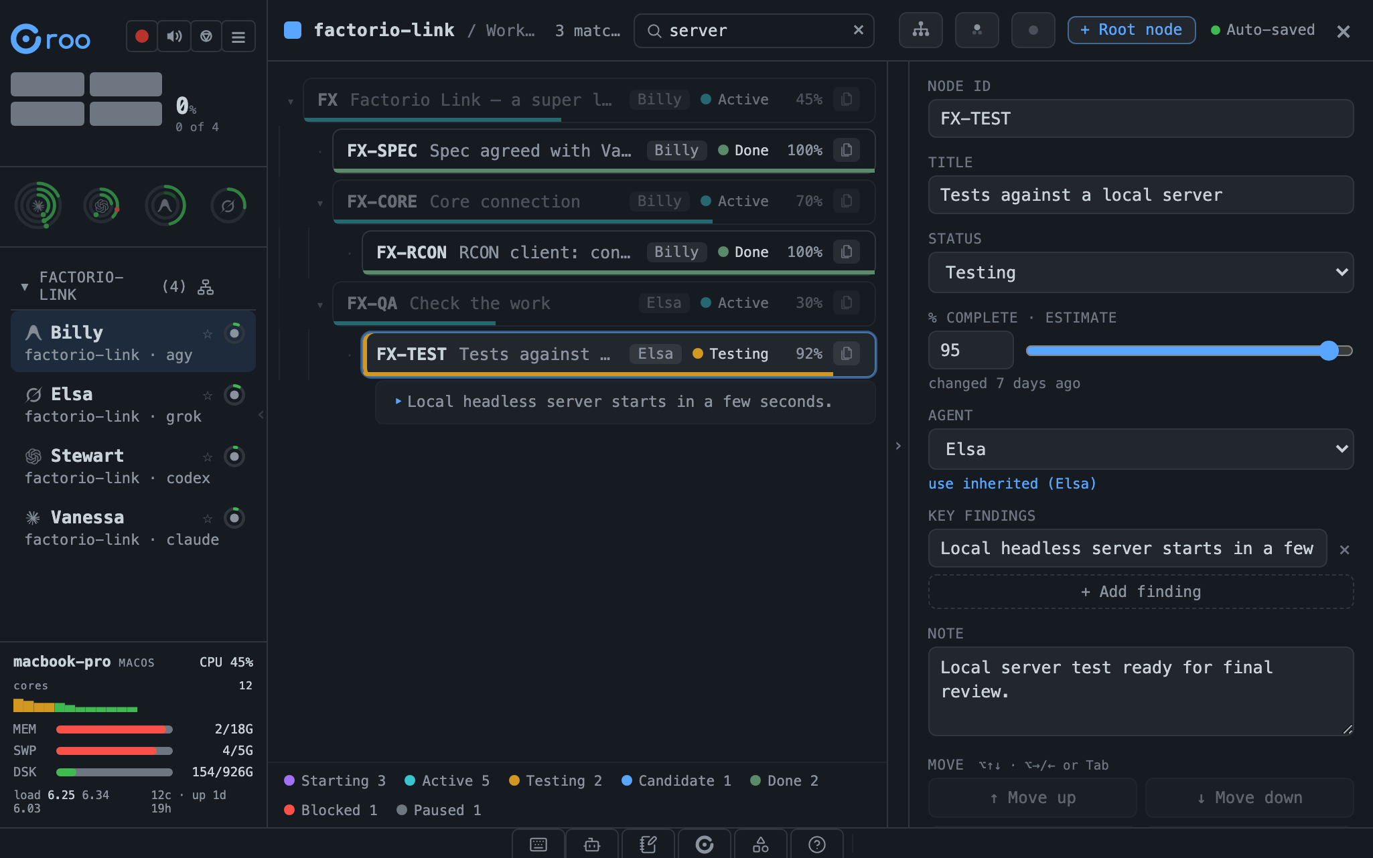Click the + Add finding button
1373x858 pixels.
coord(1141,592)
